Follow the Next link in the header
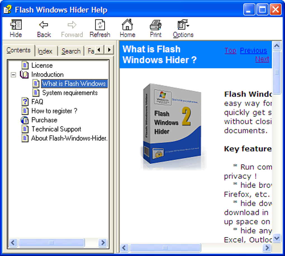The height and width of the screenshot is (256, 285). tap(262, 59)
